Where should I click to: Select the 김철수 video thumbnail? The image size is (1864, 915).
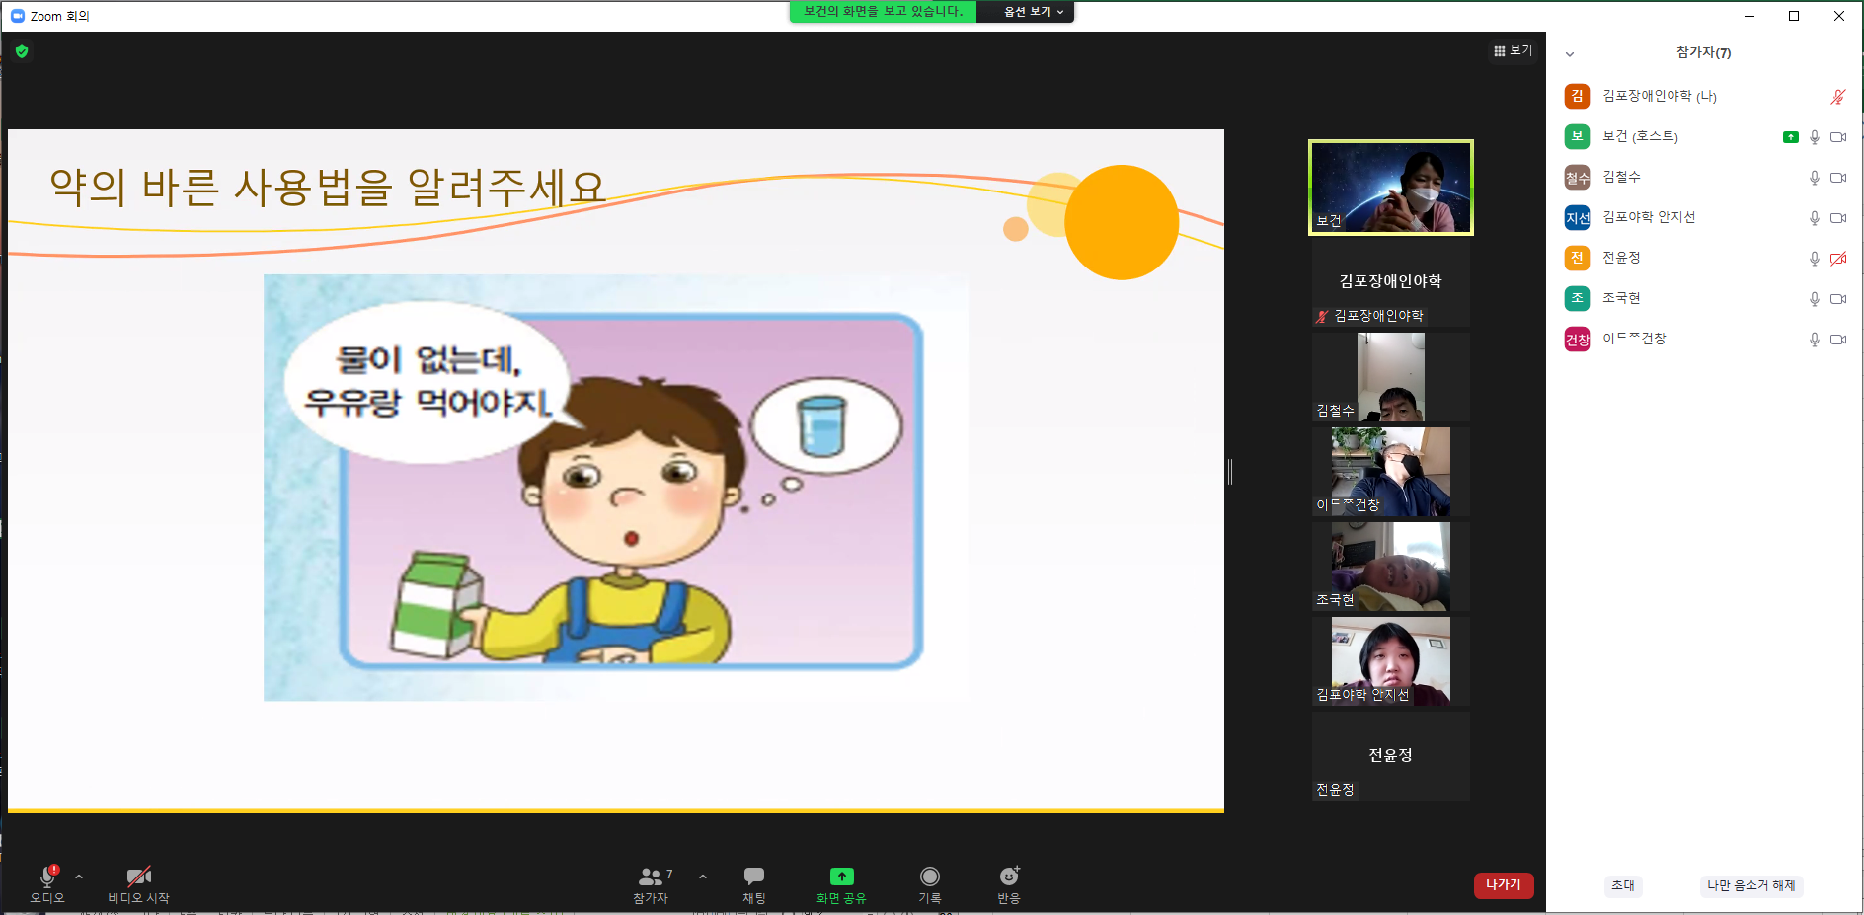[x=1391, y=377]
